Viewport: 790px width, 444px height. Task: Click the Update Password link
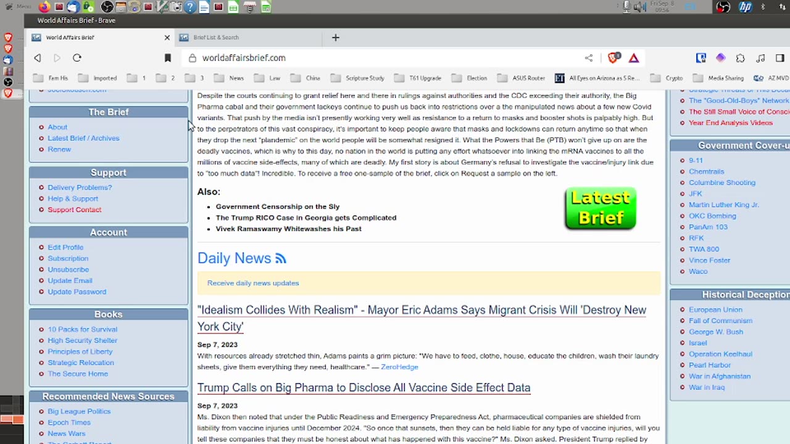[x=77, y=292]
